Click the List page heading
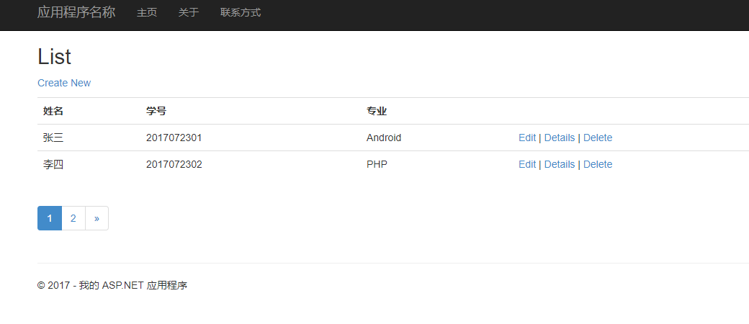 coord(54,57)
